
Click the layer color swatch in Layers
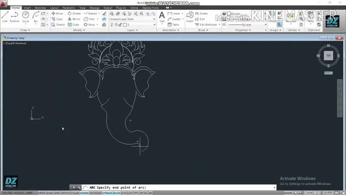click(125, 25)
